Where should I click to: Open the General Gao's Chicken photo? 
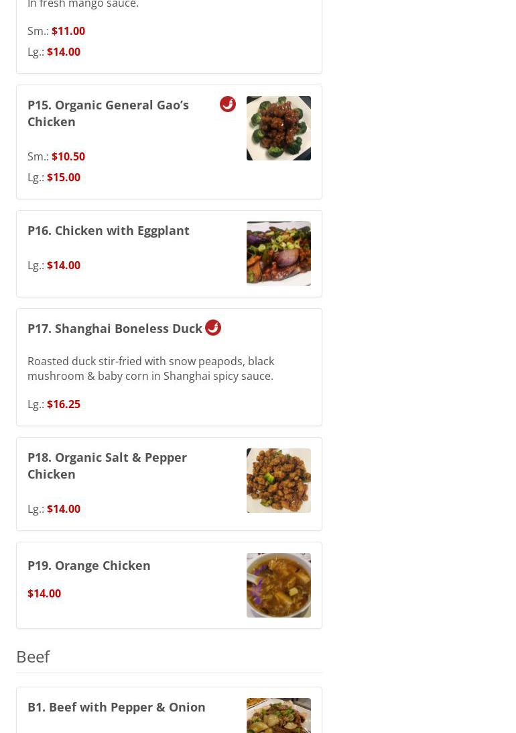pyautogui.click(x=278, y=128)
